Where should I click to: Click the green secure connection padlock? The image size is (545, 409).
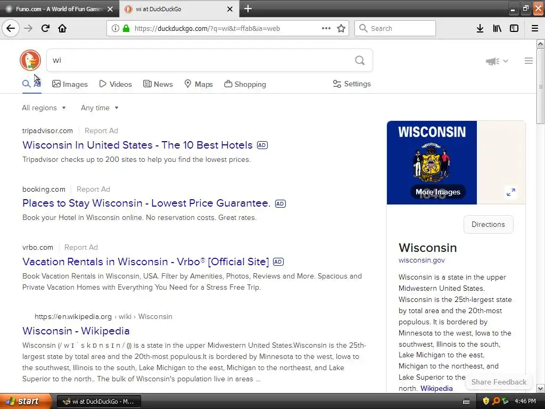click(x=126, y=28)
